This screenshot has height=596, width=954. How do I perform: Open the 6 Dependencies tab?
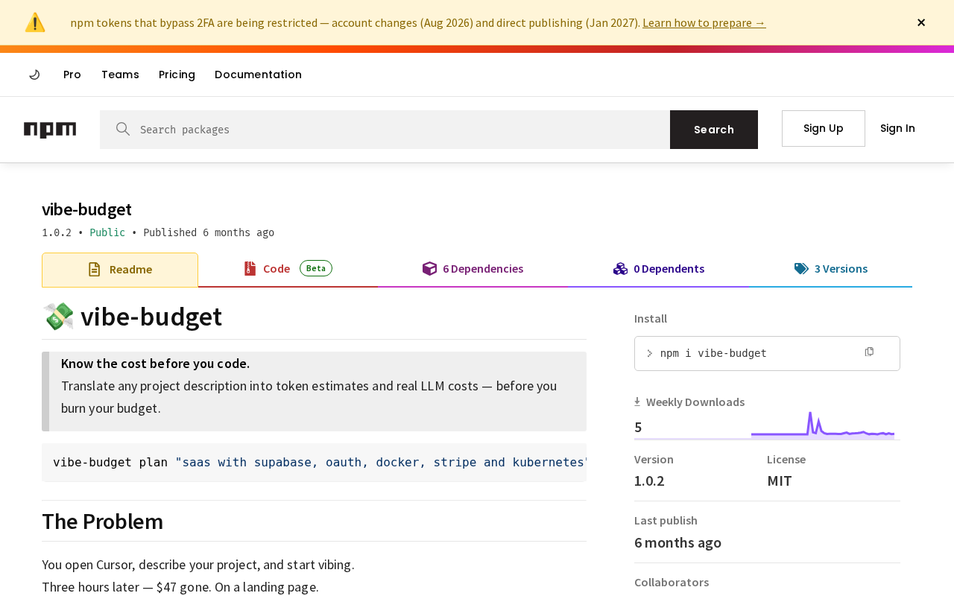click(x=473, y=269)
